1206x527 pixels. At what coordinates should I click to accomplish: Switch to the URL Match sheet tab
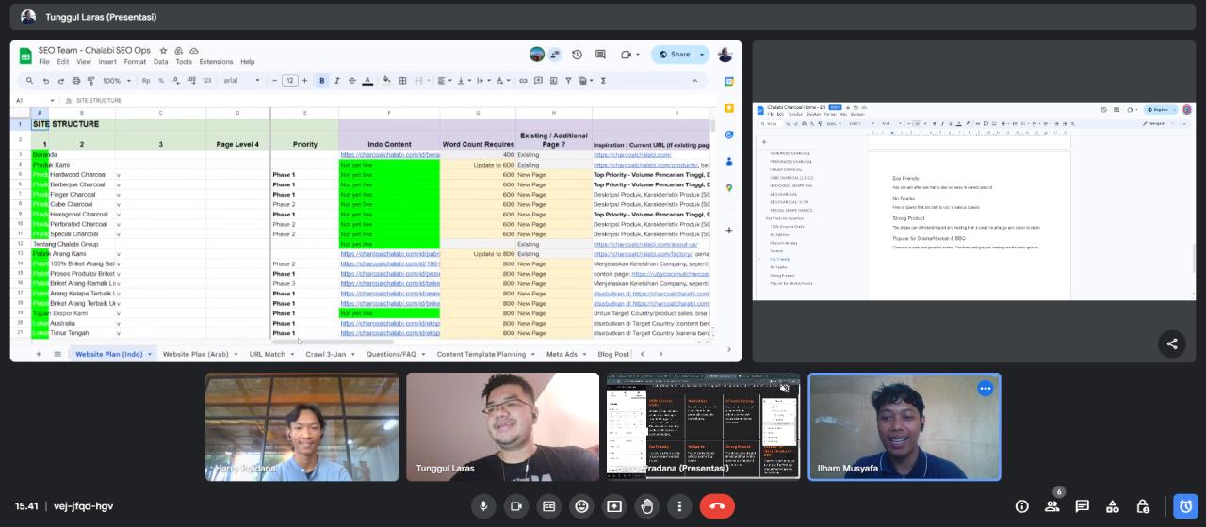click(x=268, y=354)
